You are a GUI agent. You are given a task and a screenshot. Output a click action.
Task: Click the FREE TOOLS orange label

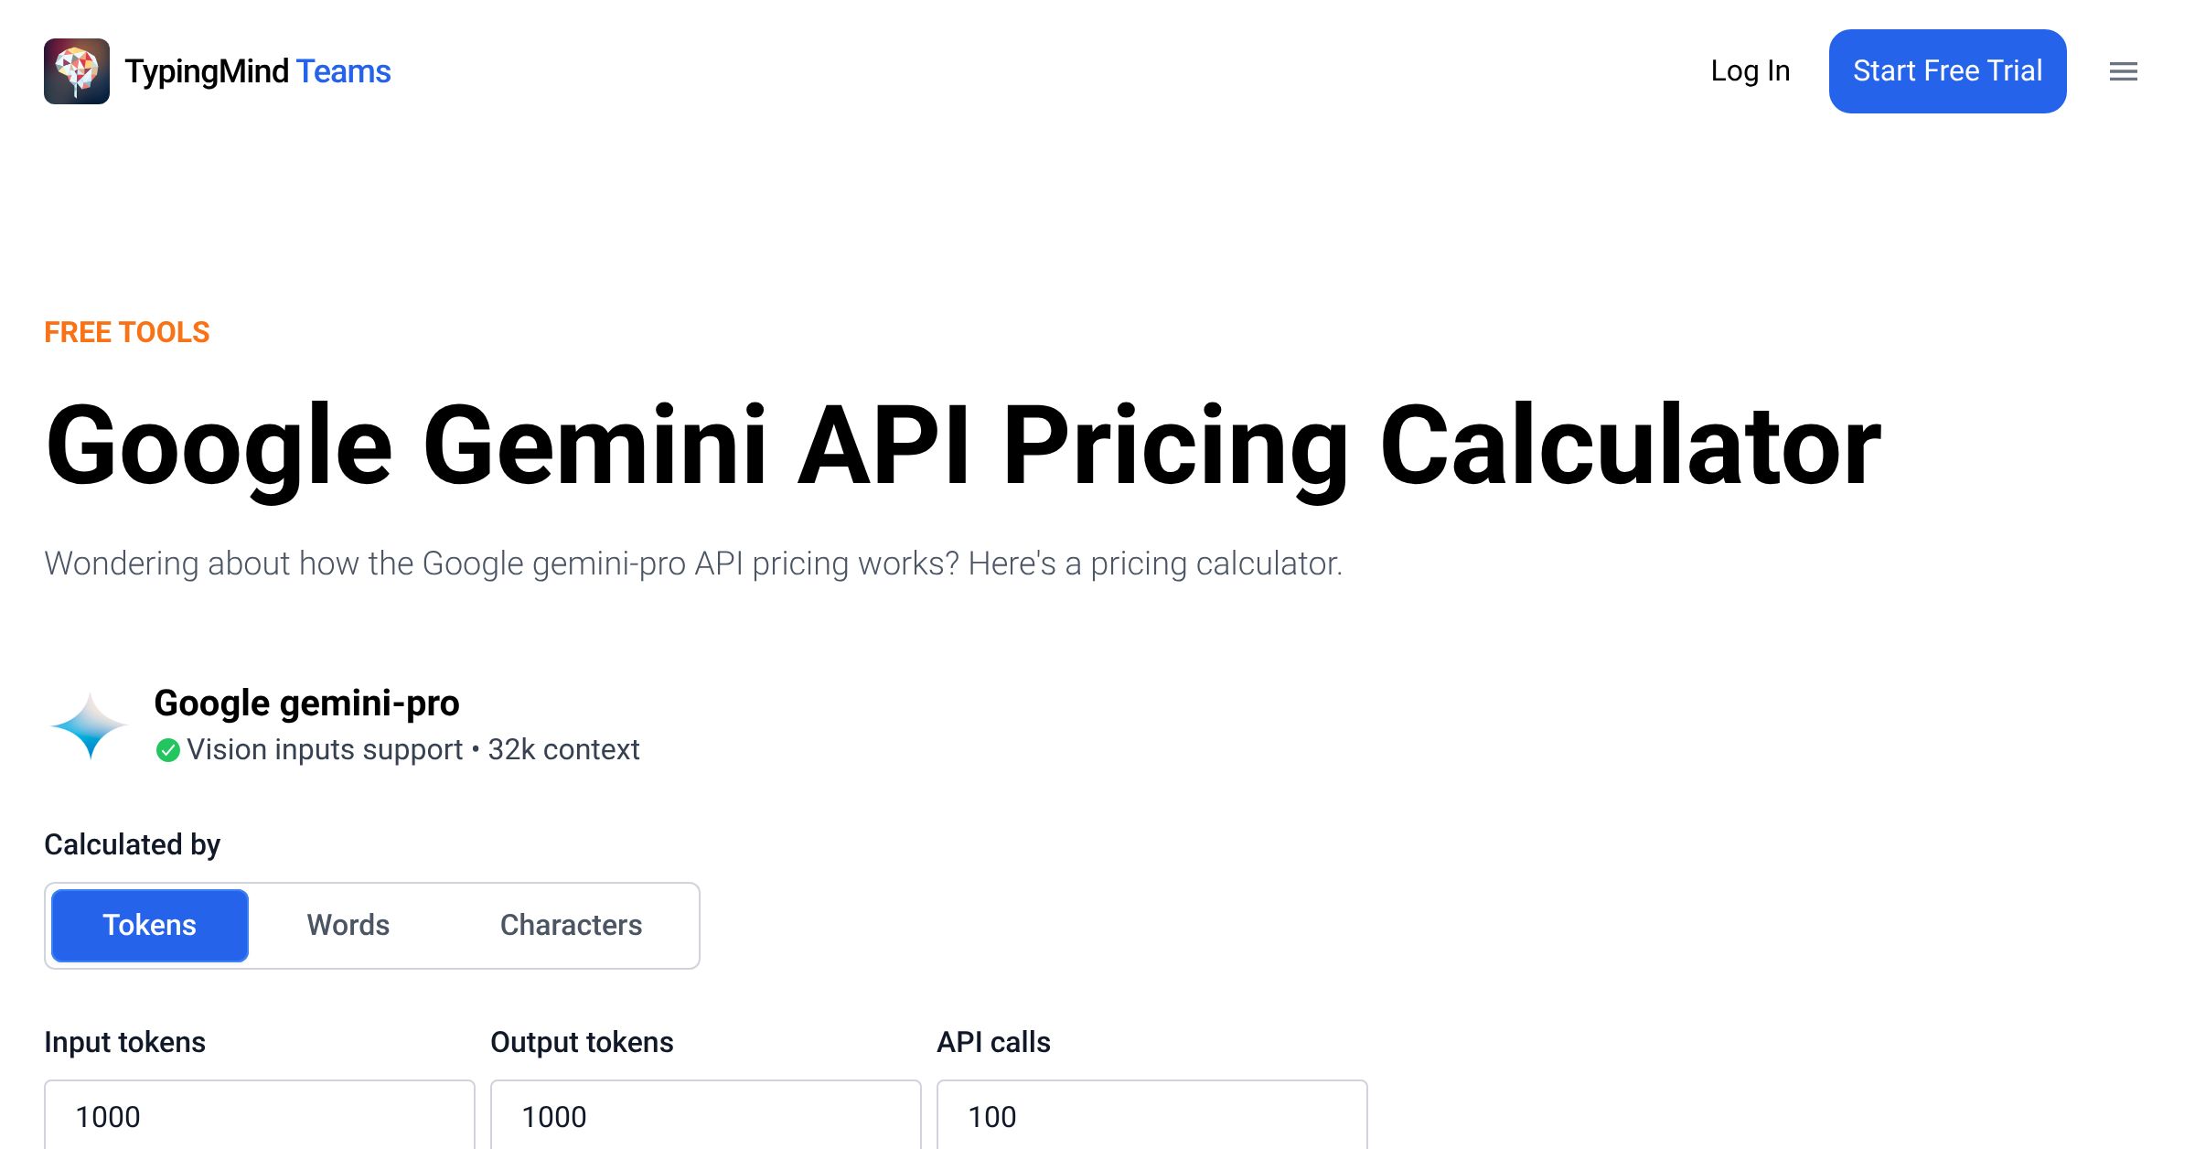pos(127,332)
